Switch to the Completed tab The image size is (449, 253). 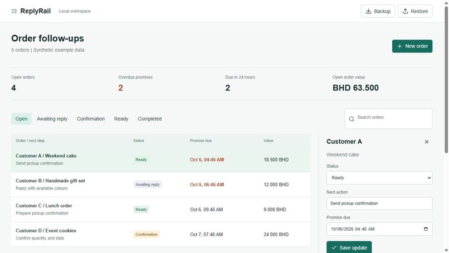point(149,119)
